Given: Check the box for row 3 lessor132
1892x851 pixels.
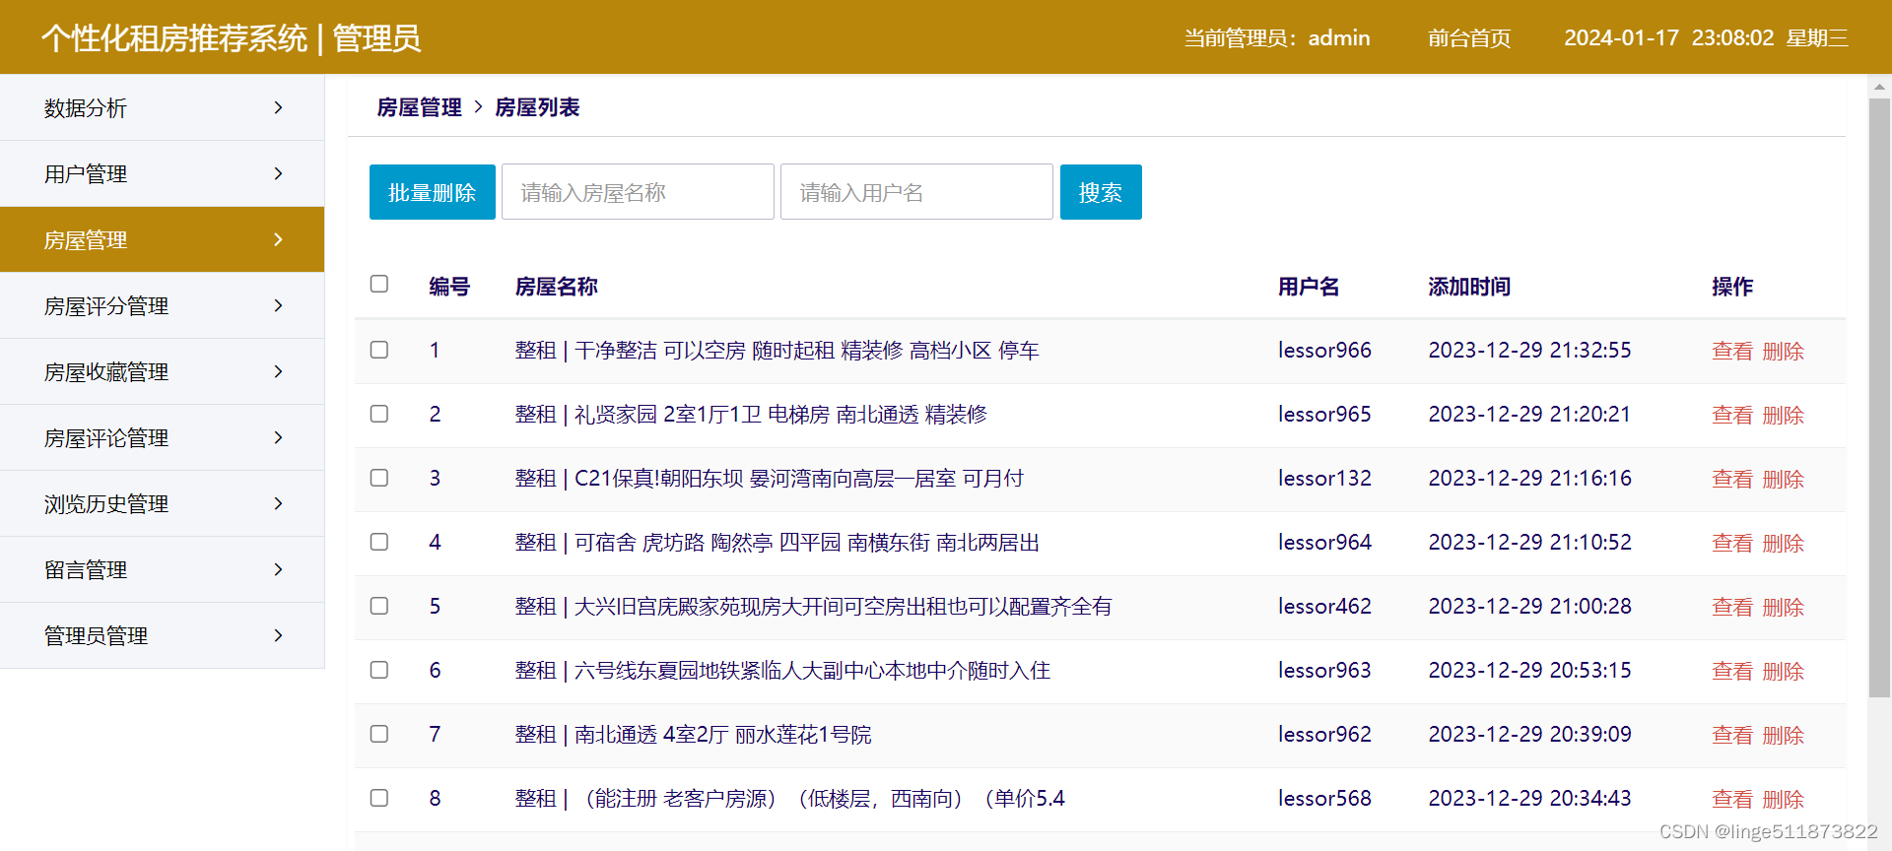Looking at the screenshot, I should [379, 478].
